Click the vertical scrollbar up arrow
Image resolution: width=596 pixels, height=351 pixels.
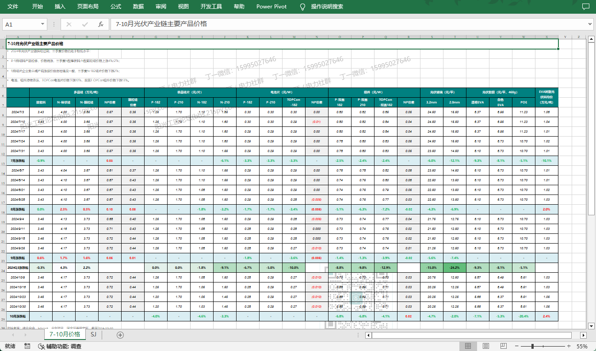click(x=591, y=40)
